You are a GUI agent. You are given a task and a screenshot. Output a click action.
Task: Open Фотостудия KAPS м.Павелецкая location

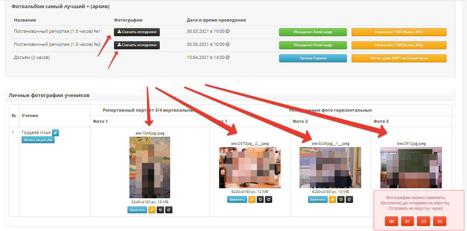coord(399,58)
